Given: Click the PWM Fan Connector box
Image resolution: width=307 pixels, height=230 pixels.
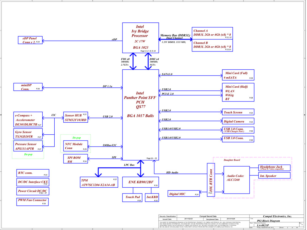Looking at the screenshot, I should click(33, 202).
